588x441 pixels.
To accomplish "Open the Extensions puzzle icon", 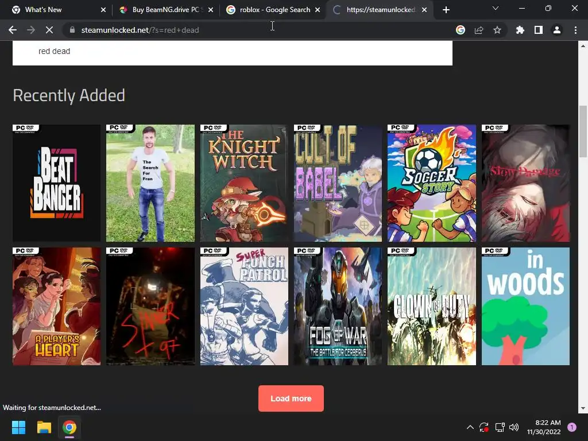I will pyautogui.click(x=520, y=30).
